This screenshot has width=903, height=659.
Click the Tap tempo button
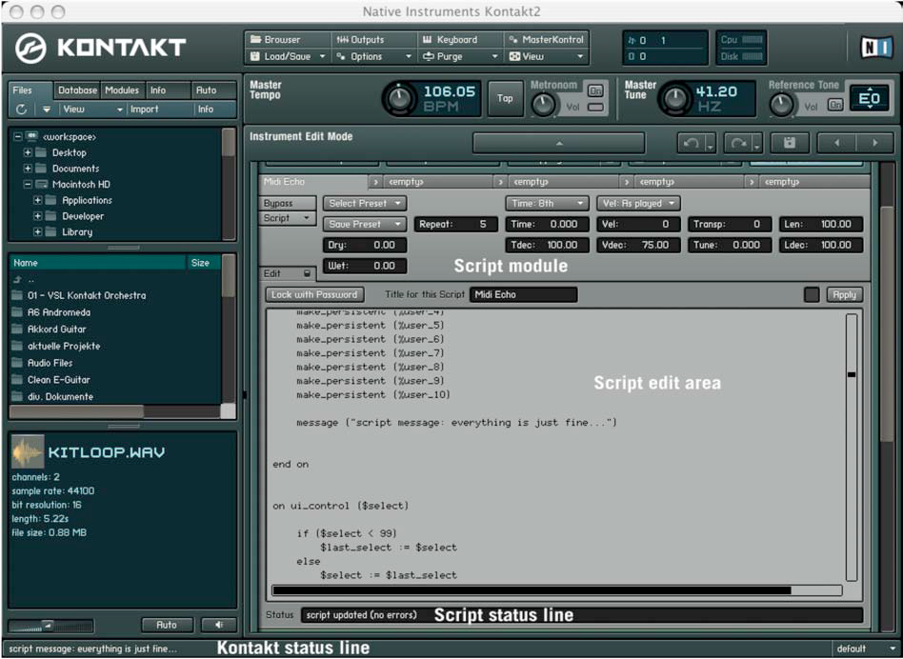click(x=505, y=98)
